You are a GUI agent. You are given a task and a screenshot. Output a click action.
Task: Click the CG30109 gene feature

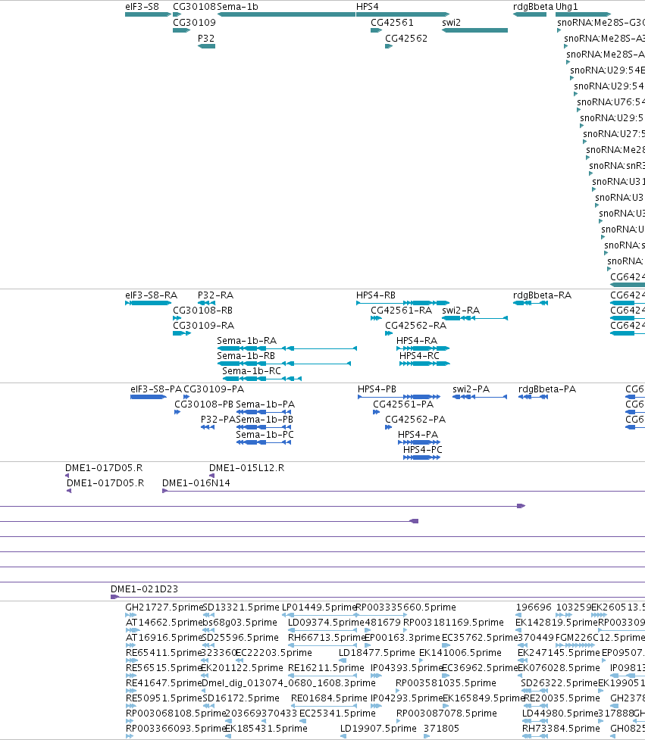point(181,30)
